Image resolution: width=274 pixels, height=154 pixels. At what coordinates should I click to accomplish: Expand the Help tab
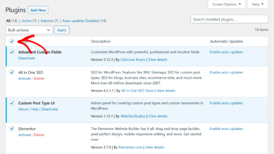[258, 4]
